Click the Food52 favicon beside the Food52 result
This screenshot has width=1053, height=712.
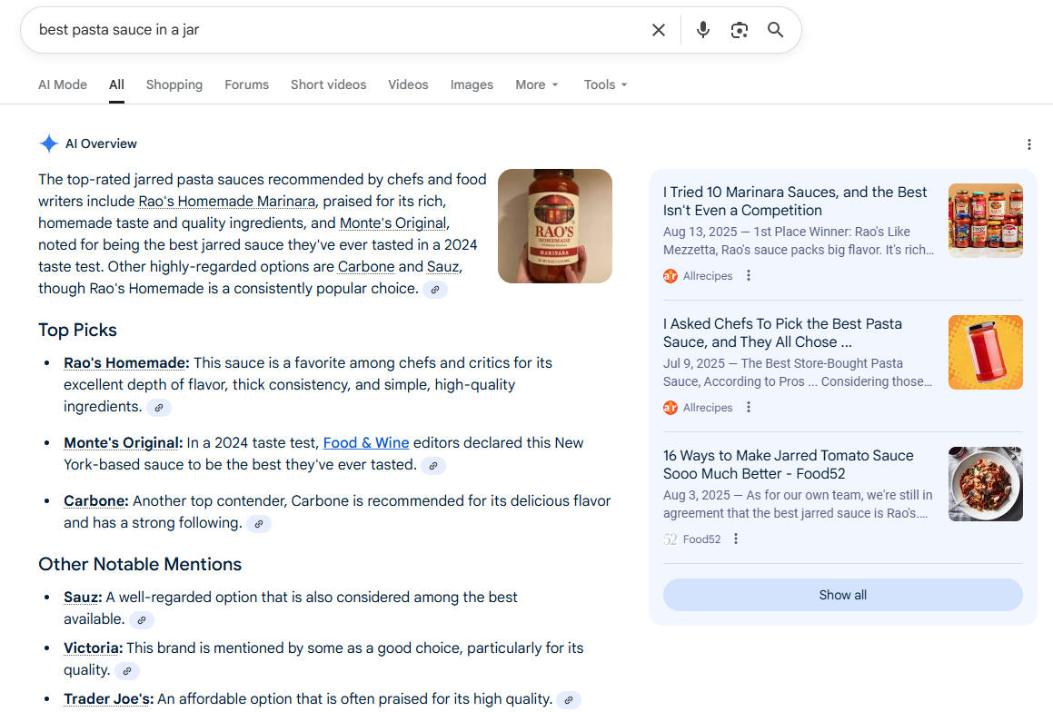tap(670, 539)
